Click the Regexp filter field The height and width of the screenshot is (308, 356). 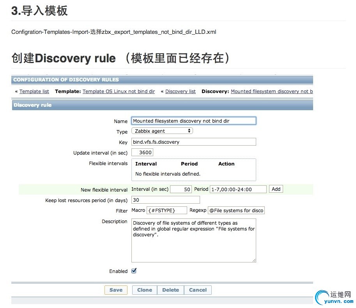pyautogui.click(x=236, y=210)
